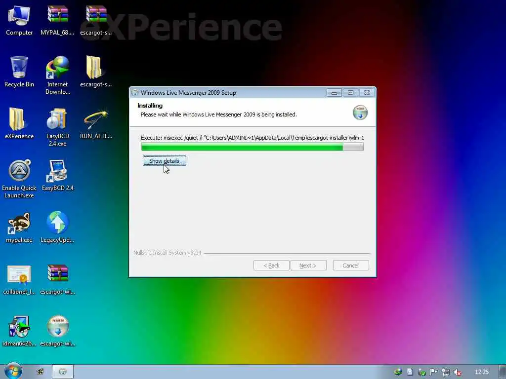Close the Messenger 2009 Setup window
506x379 pixels.
click(367, 93)
